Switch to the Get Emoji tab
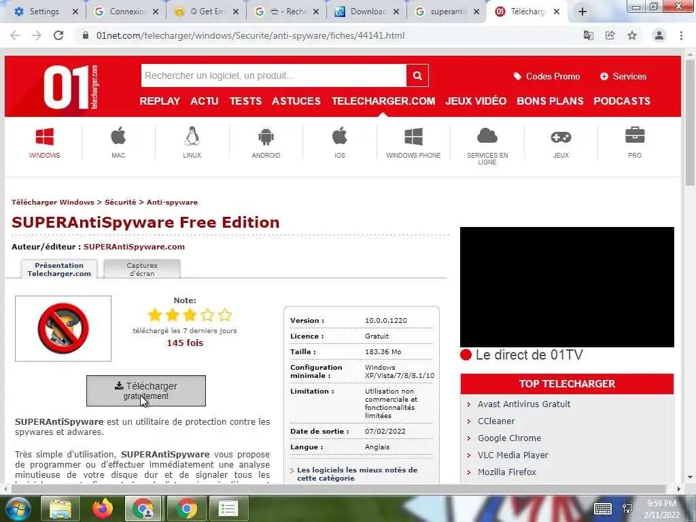Image resolution: width=696 pixels, height=522 pixels. (207, 12)
